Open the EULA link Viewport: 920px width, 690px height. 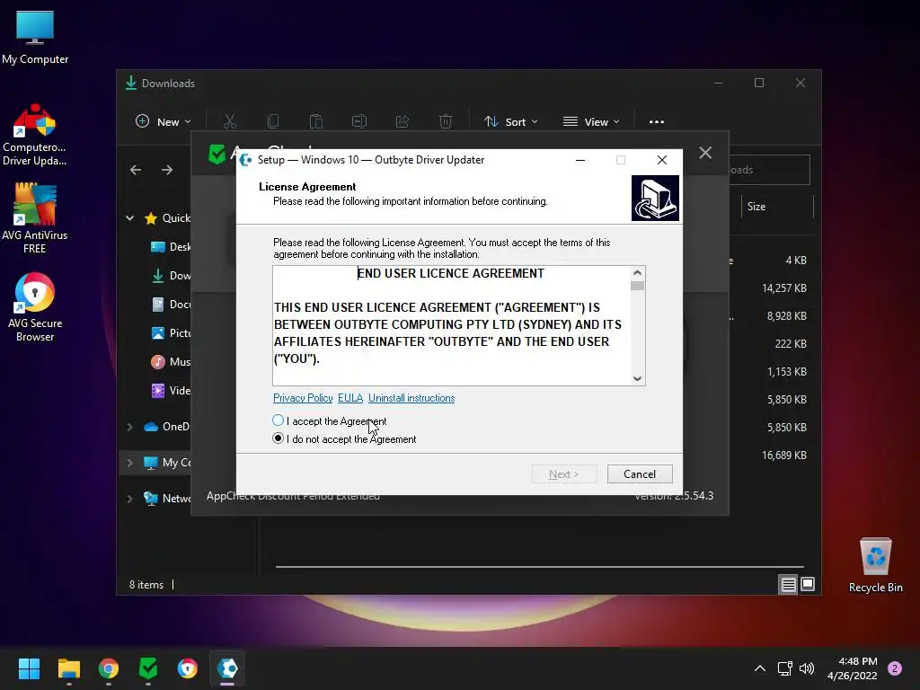coord(350,398)
